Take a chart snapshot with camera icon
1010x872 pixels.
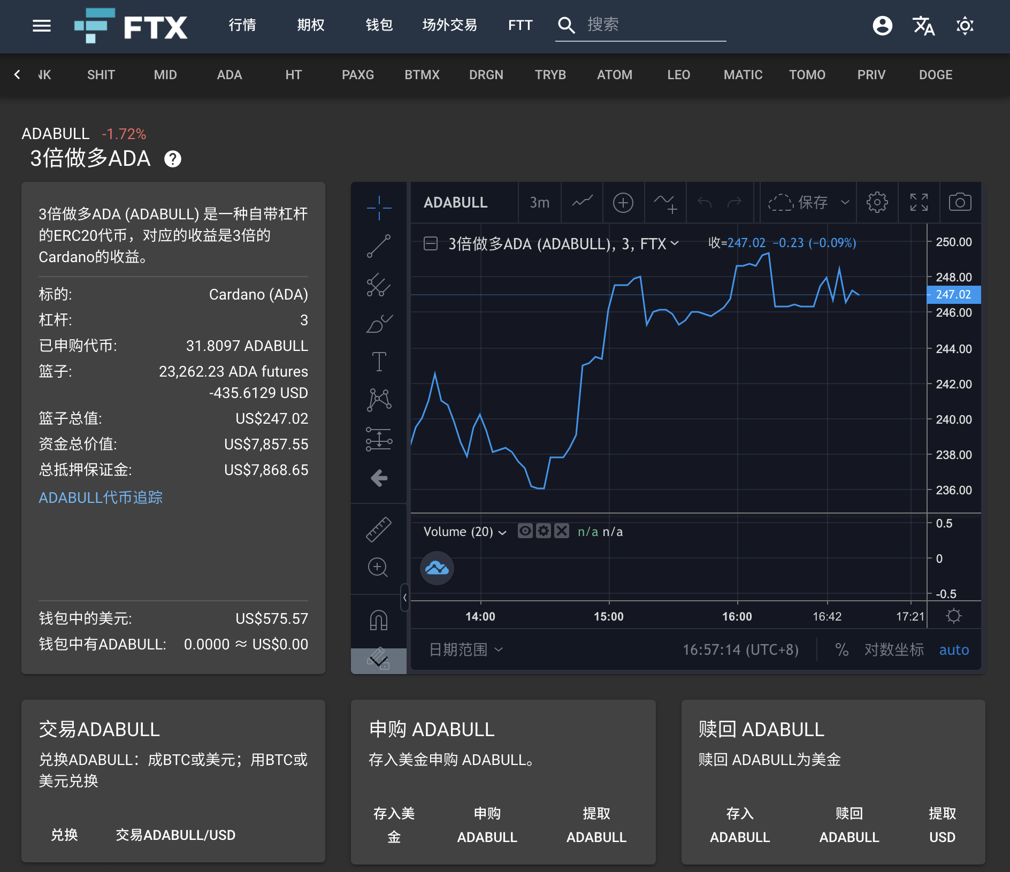[x=960, y=202]
